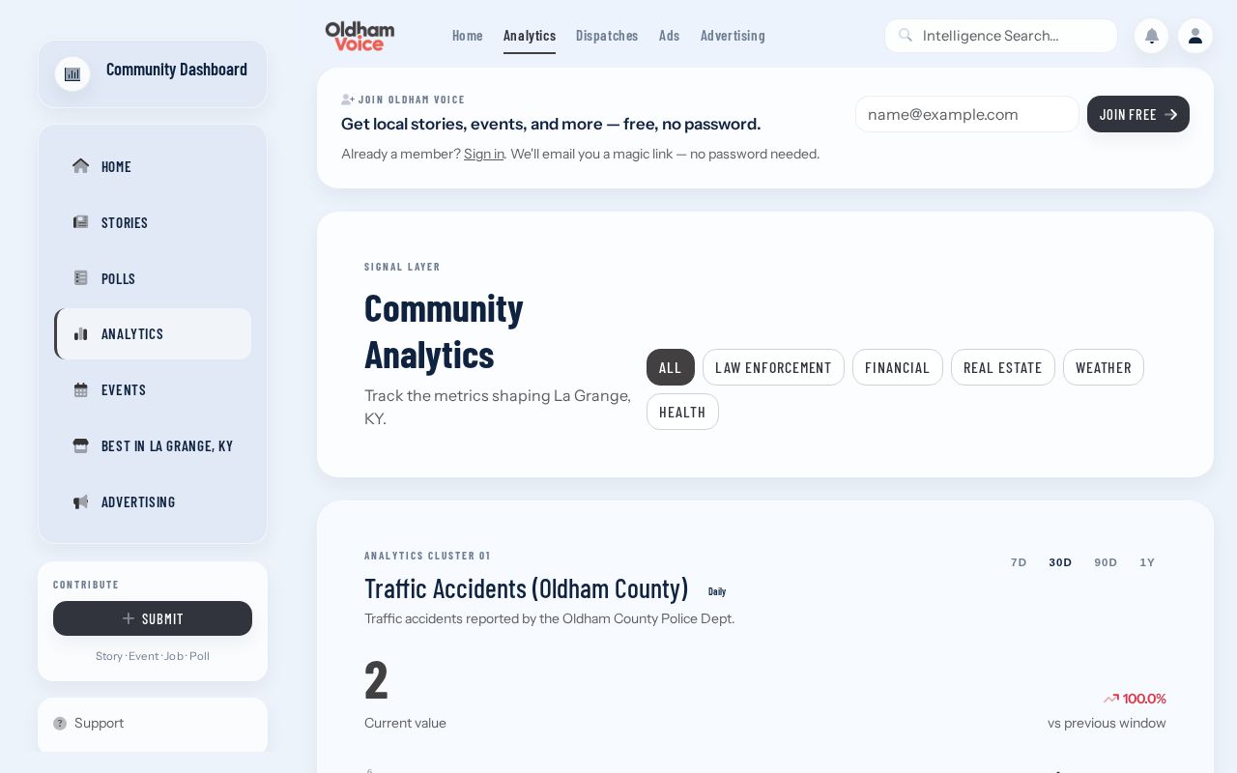Open Best in La Grange, KY page
The image size is (1237, 773).
[153, 445]
